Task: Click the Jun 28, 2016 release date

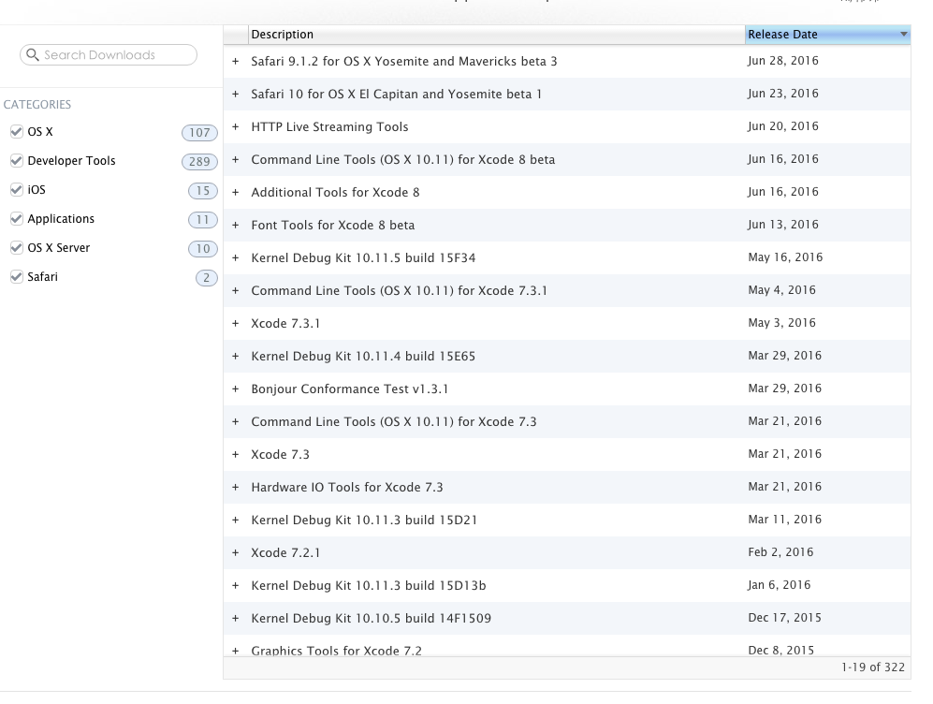Action: pos(783,61)
